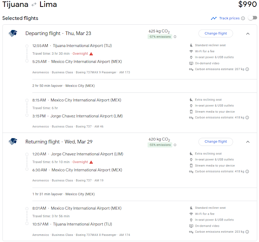Click '1 hr 31 min layover' text
The image size is (259, 242).
coord(47,194)
